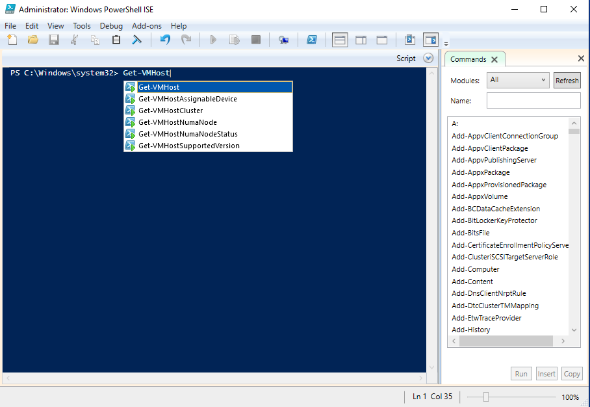This screenshot has width=590, height=407.
Task: Click the Paste clipboard icon
Action: 116,40
